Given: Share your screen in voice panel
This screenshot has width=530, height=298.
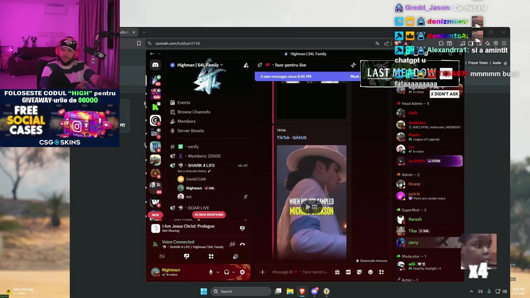Looking at the screenshot, I should click(x=186, y=256).
